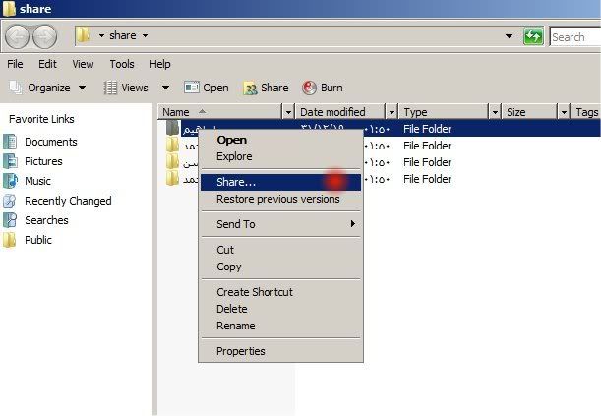
Task: Click the share title bar folder icon
Action: point(9,8)
